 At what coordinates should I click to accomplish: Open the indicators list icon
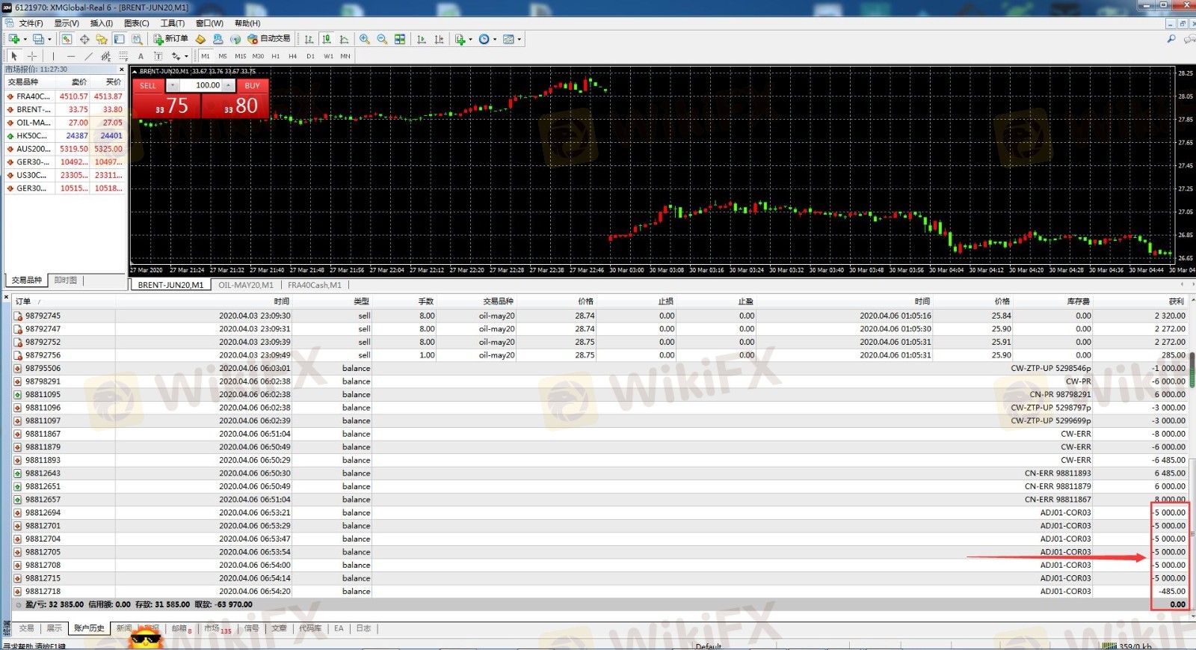(x=460, y=39)
